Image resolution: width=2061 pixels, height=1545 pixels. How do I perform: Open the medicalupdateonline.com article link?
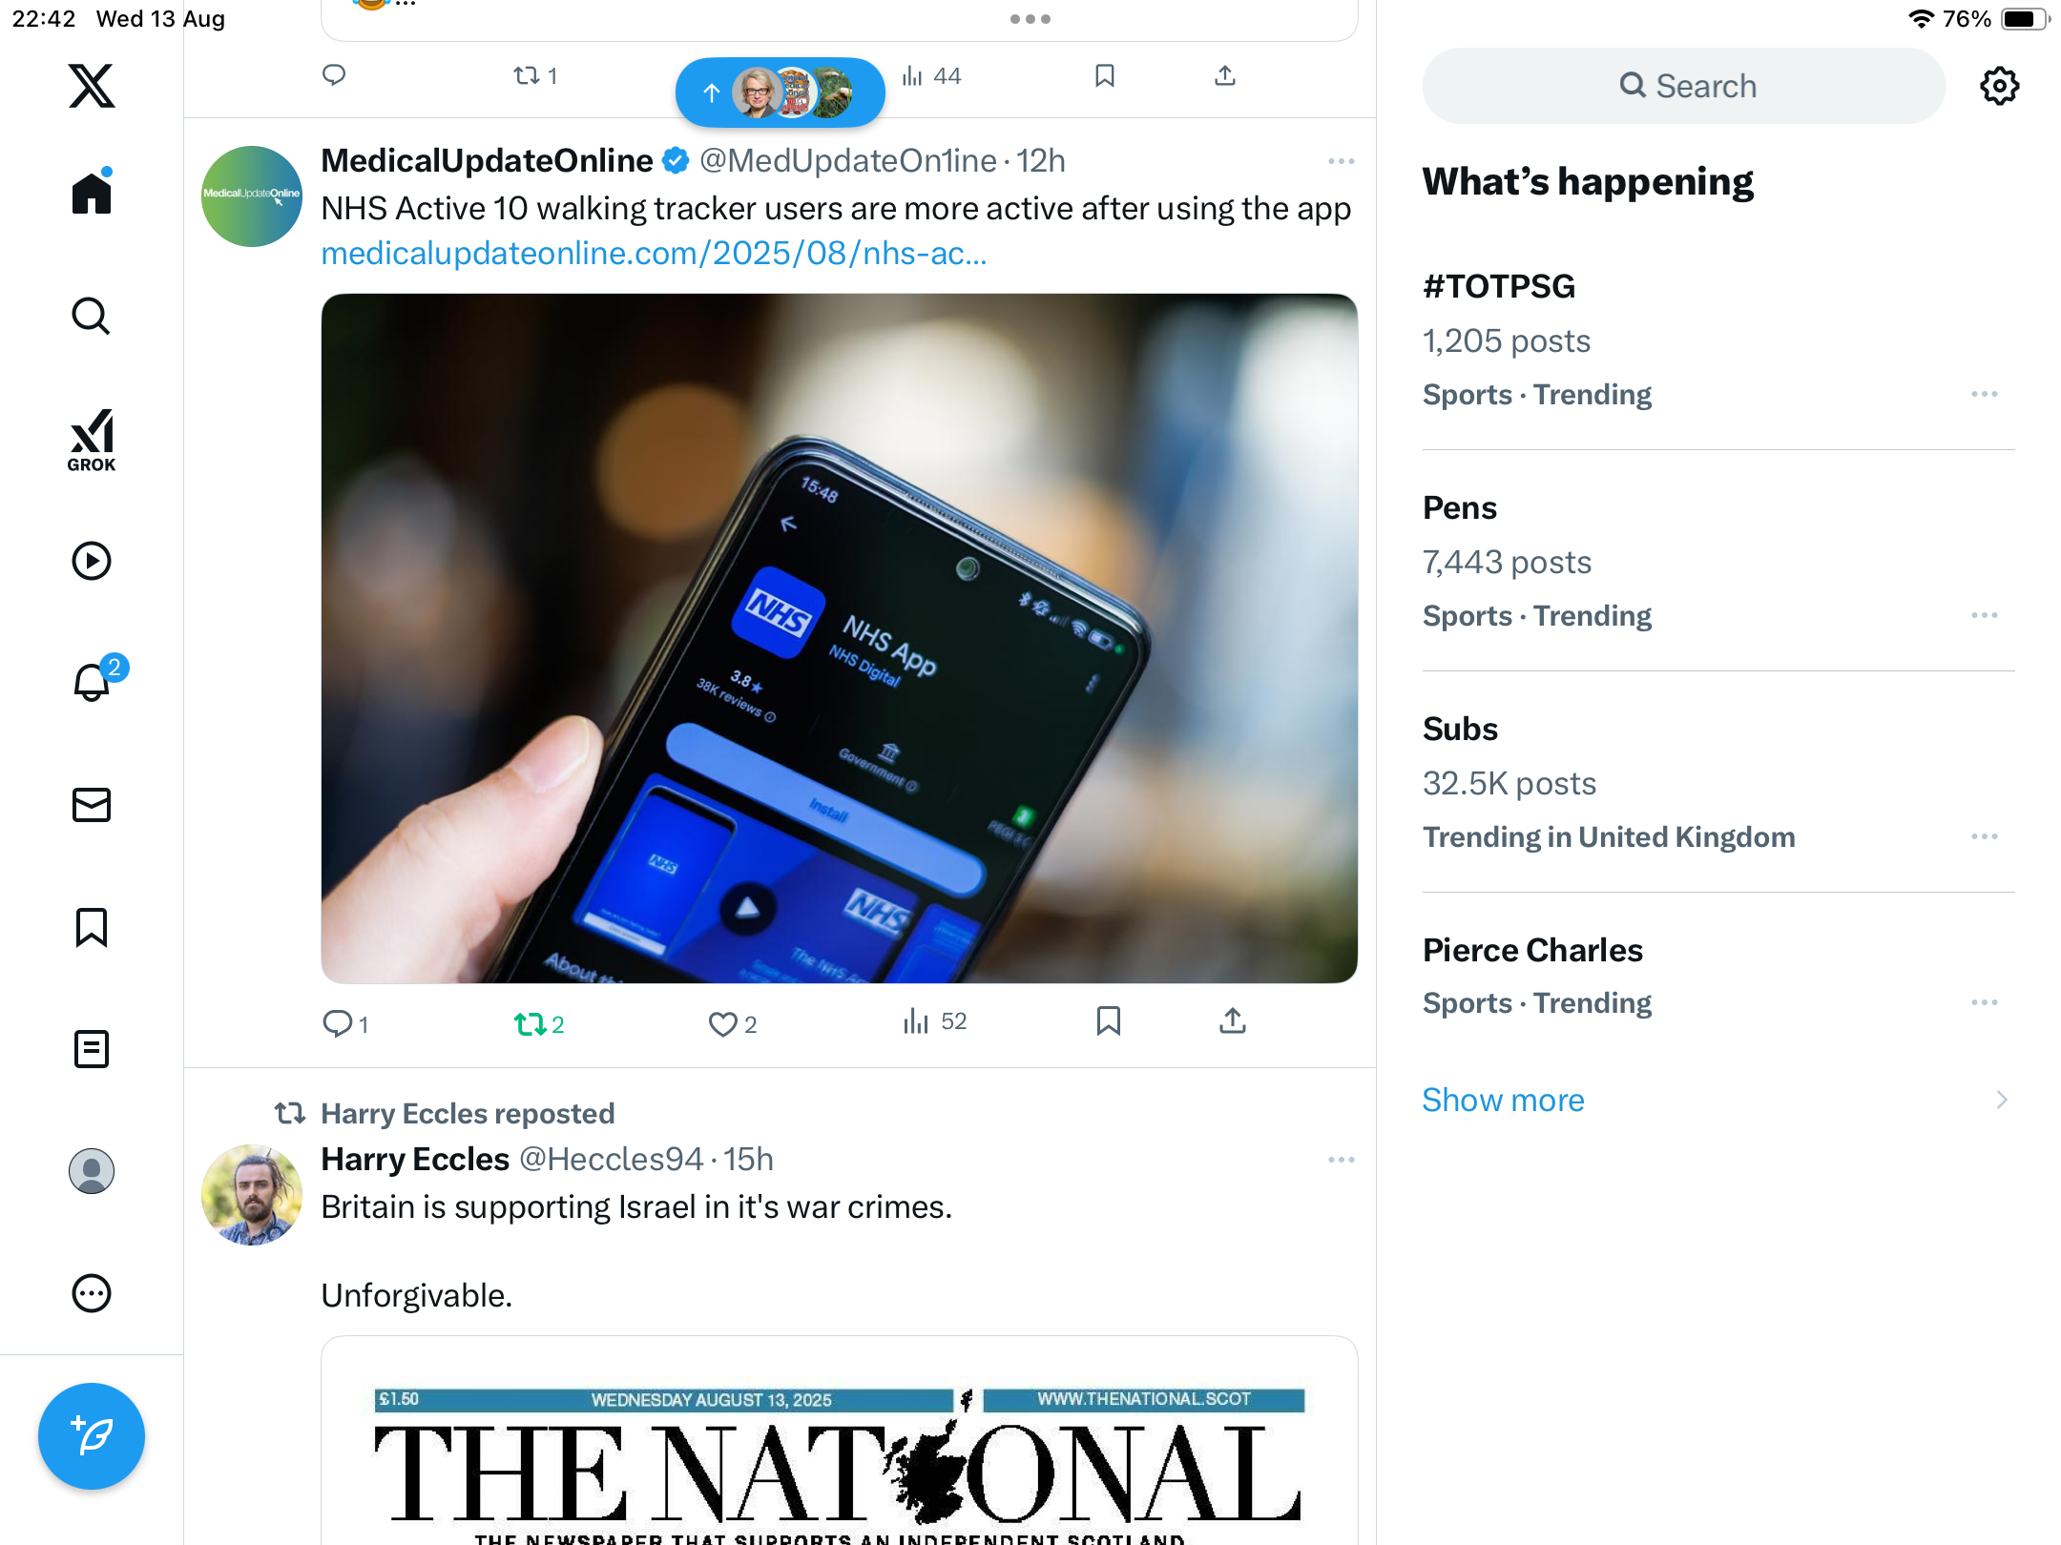[x=654, y=254]
